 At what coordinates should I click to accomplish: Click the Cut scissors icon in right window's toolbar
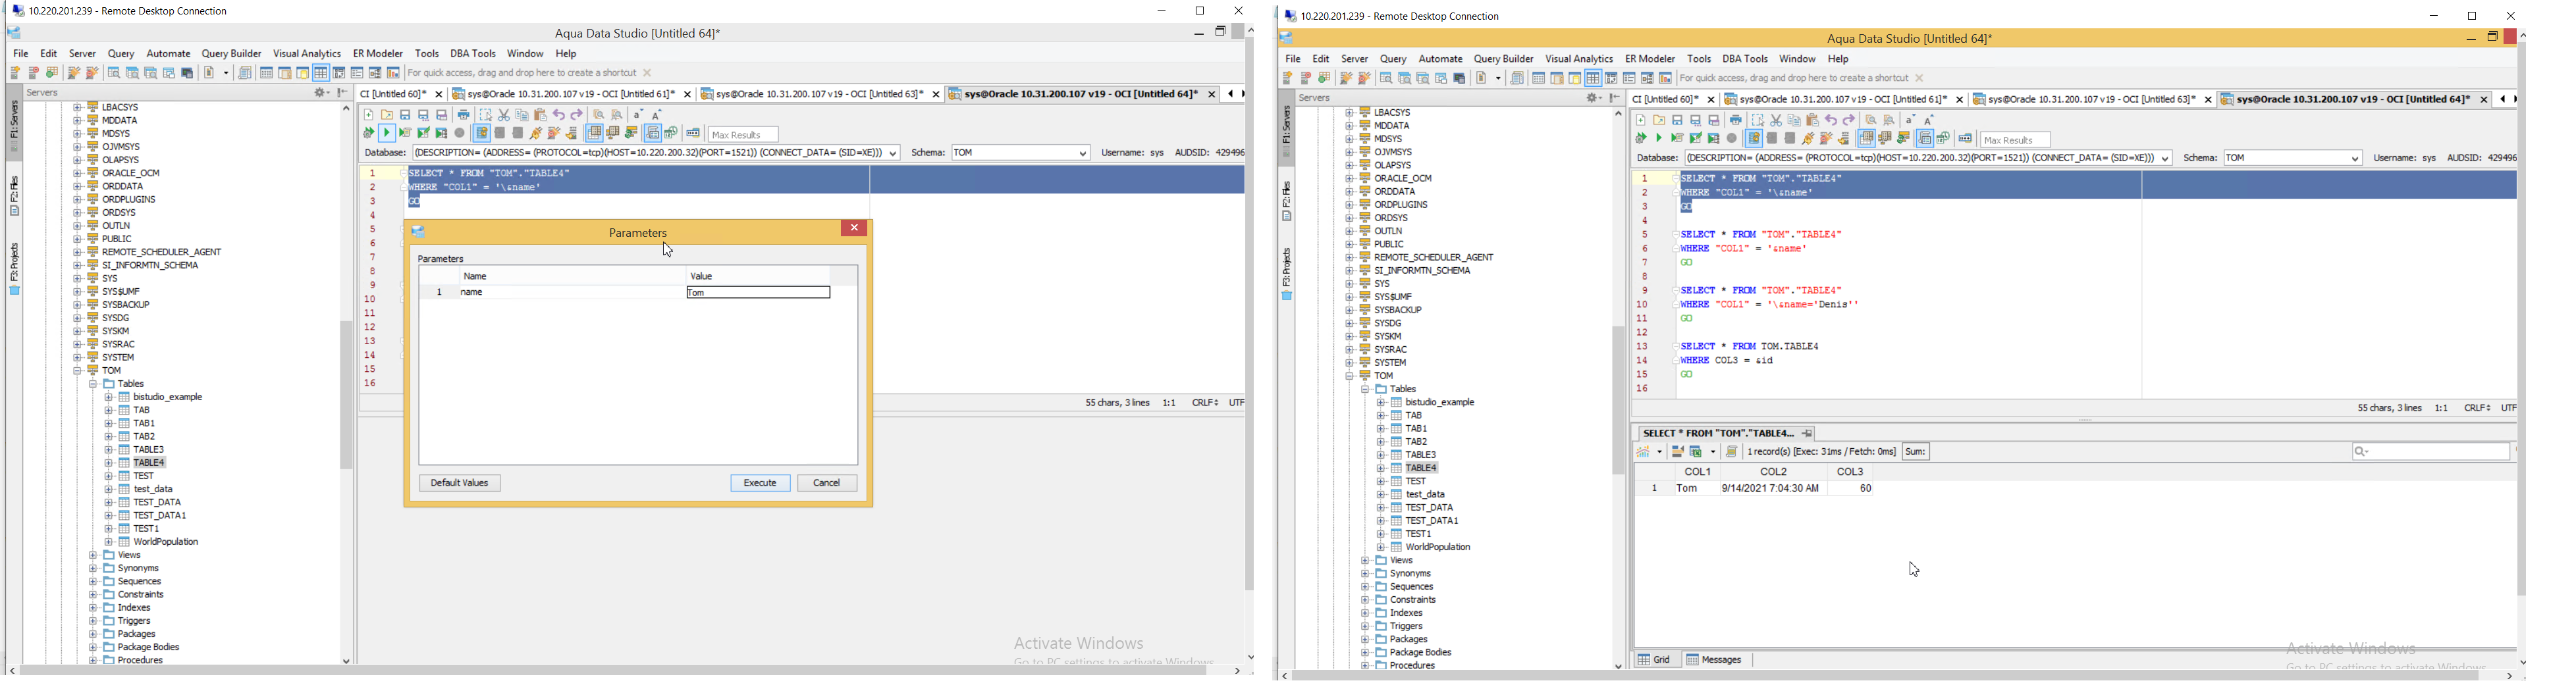[1776, 120]
